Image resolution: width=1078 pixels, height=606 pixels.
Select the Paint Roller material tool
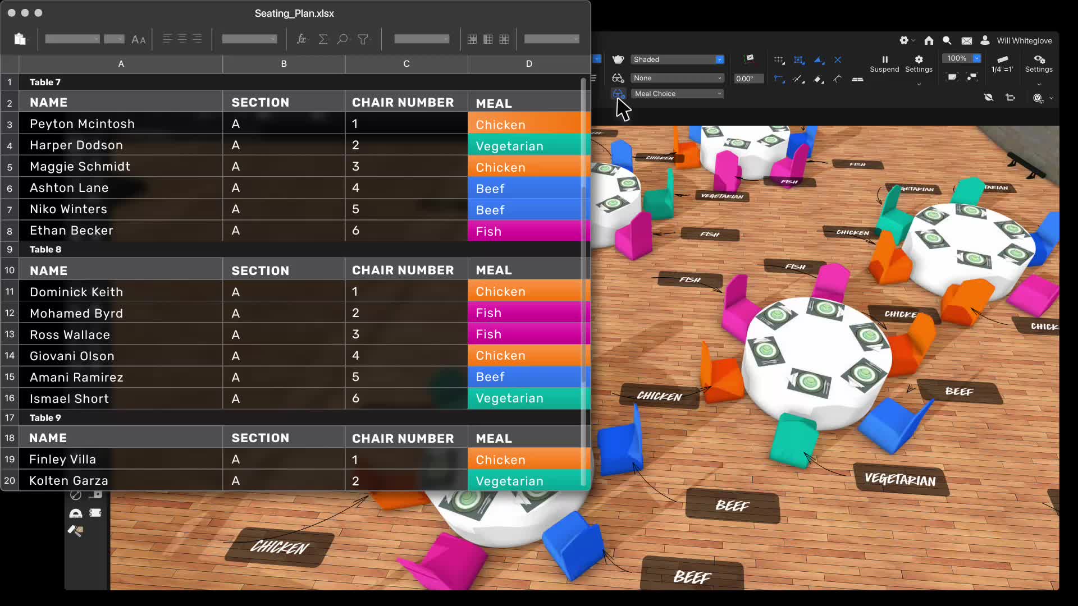coord(75,530)
